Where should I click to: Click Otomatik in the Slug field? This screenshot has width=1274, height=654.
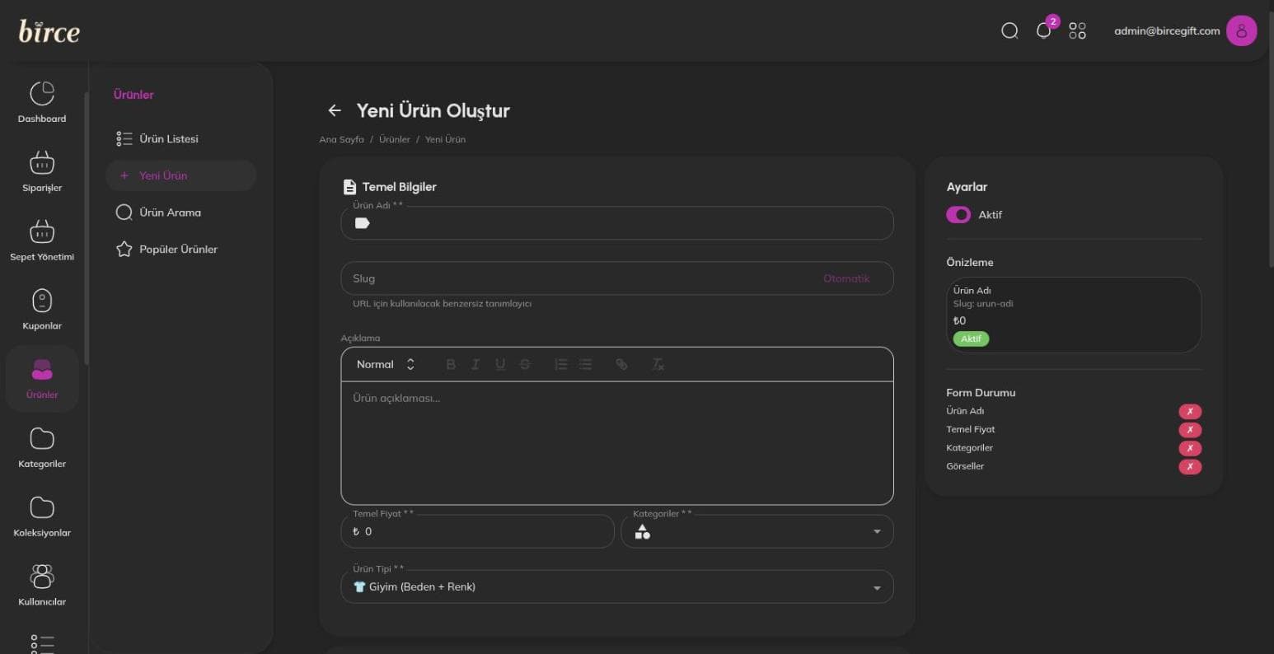tap(846, 278)
